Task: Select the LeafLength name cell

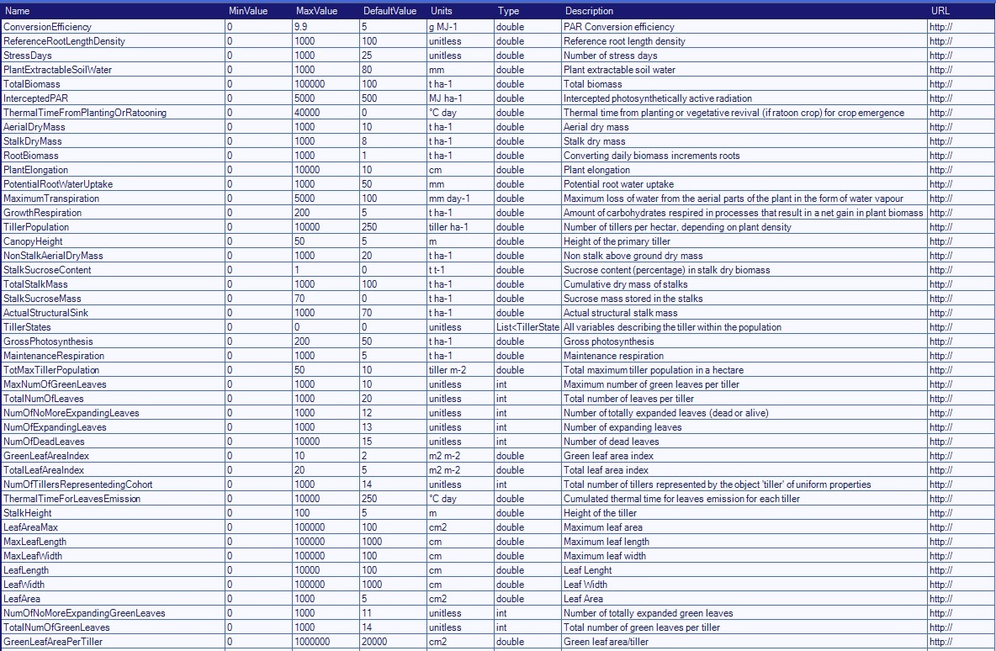Action: click(x=113, y=569)
